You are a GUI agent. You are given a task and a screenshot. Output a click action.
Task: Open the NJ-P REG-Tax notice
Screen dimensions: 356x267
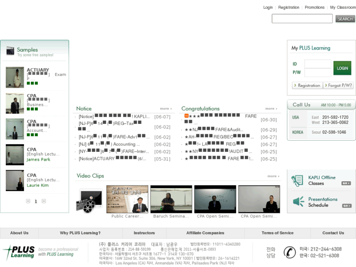pyautogui.click(x=110, y=126)
